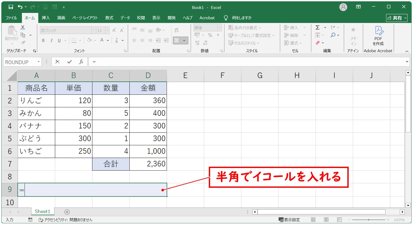Open the データ ribbon tab

125,18
